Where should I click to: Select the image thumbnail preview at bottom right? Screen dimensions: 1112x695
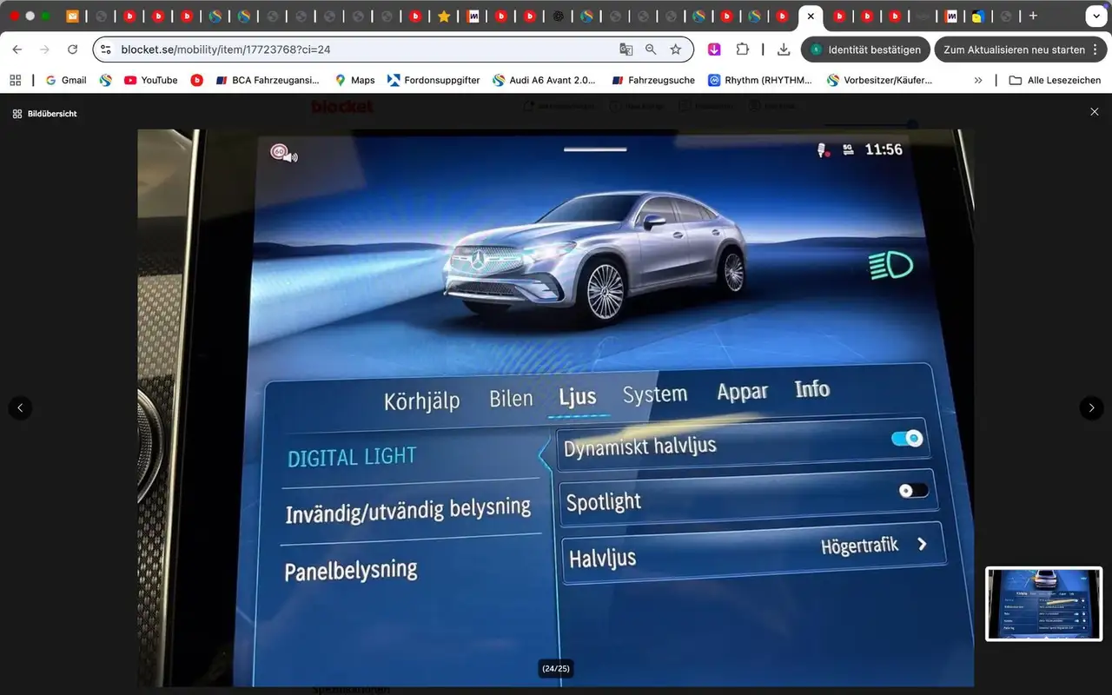[1043, 604]
